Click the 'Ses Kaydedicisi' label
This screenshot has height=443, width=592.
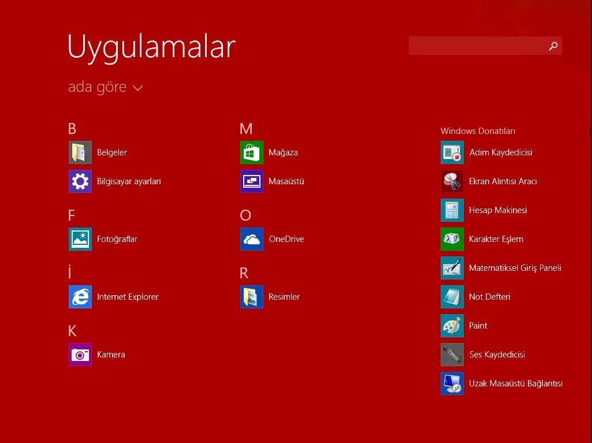(x=497, y=355)
